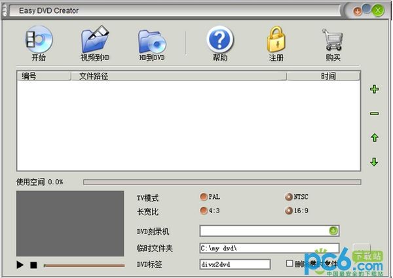Viewport: 393px width, 278px height.
Task: Select the PAL TV mode
Action: pos(204,197)
